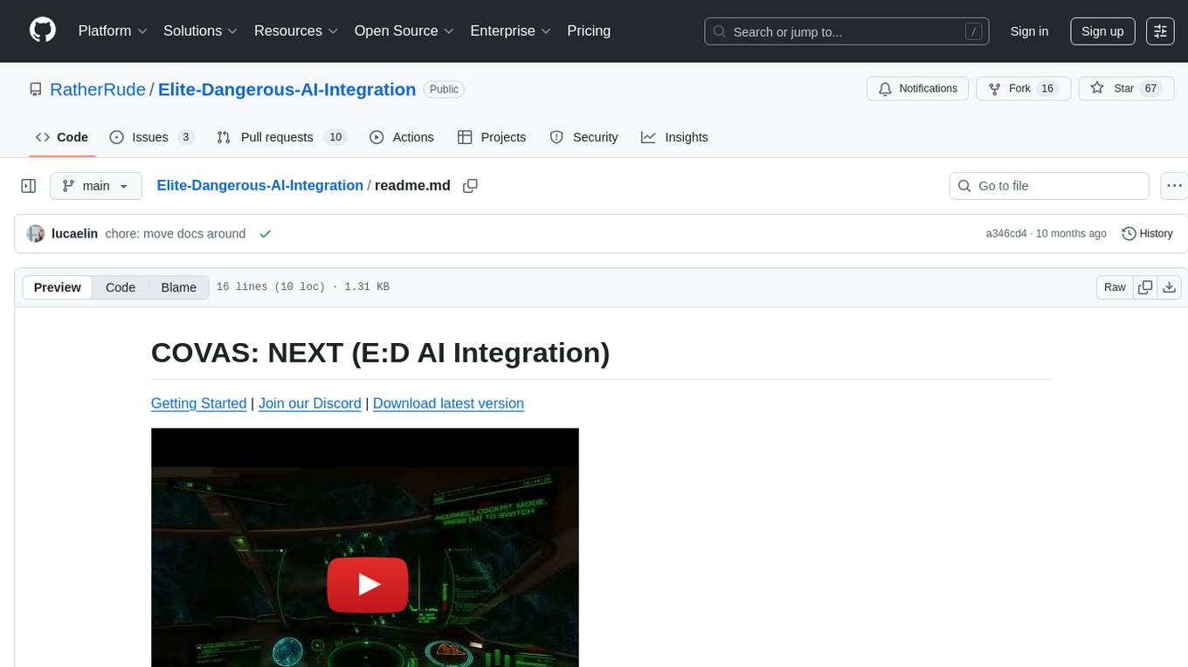The width and height of the screenshot is (1188, 667).
Task: Open the GitHub homepage logo
Action: click(x=43, y=31)
